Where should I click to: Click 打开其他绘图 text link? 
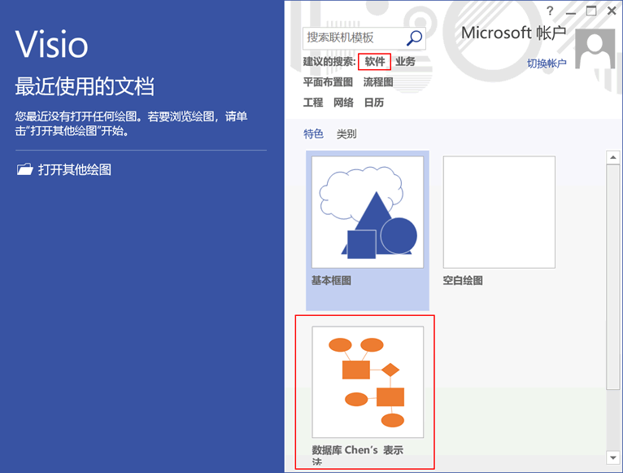(x=75, y=170)
